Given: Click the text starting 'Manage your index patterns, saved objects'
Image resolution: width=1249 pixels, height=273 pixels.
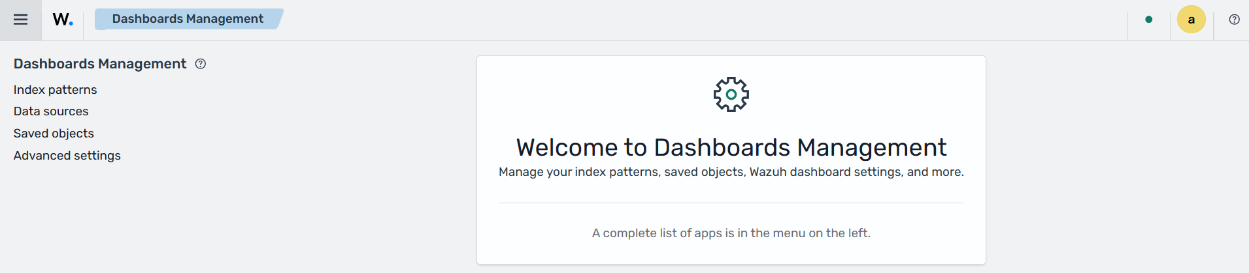Looking at the screenshot, I should click(x=731, y=172).
